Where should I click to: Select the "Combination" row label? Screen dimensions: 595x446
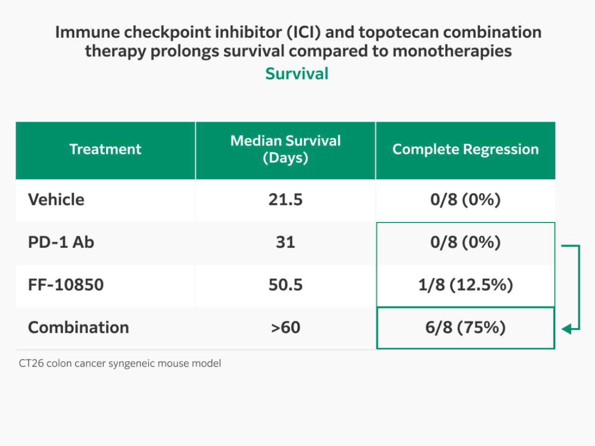coord(79,328)
